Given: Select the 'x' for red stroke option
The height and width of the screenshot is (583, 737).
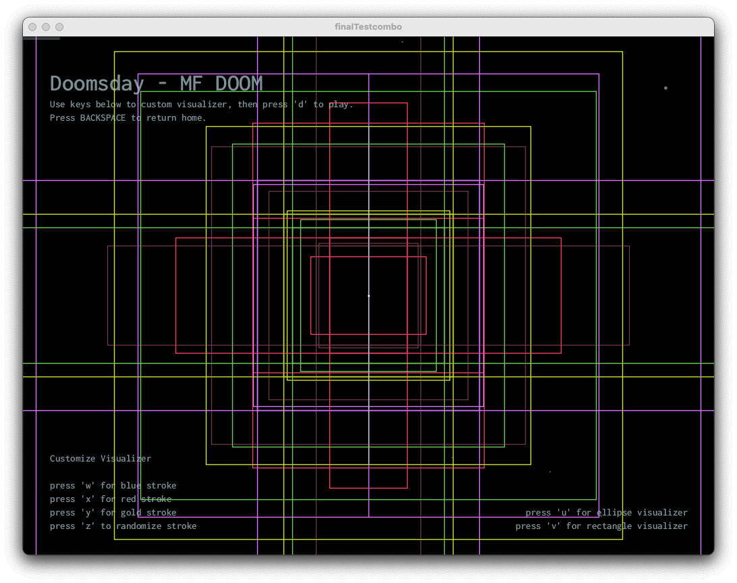Looking at the screenshot, I should (111, 499).
